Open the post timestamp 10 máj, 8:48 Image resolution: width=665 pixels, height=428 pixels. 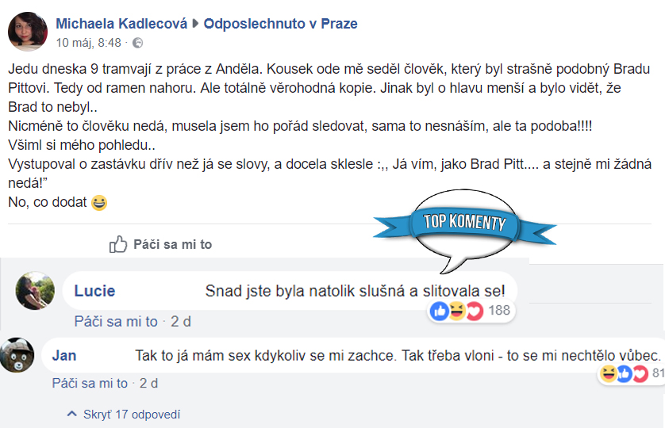[88, 43]
